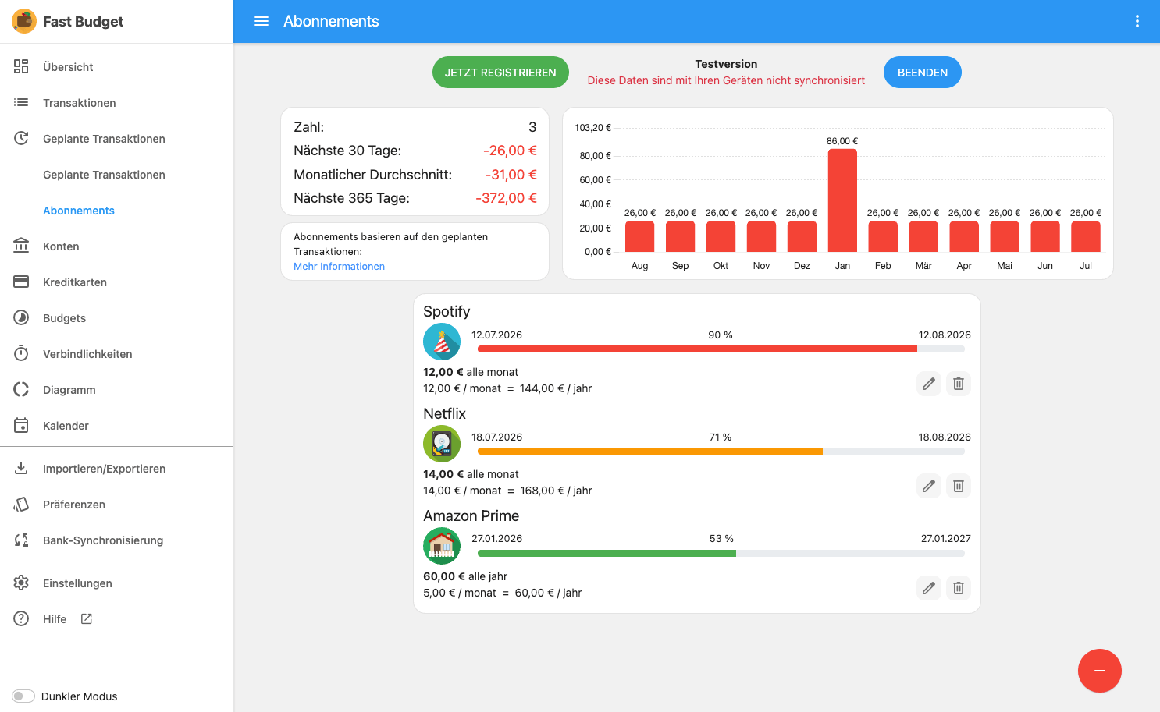Click the Spotify red progress bar
The height and width of the screenshot is (712, 1160).
coord(697,349)
